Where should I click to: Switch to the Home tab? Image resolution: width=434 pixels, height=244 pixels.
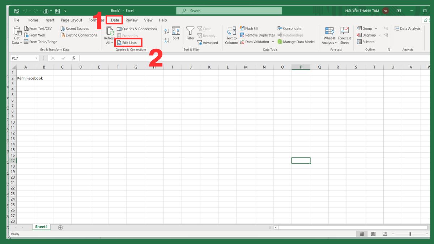[x=33, y=20]
